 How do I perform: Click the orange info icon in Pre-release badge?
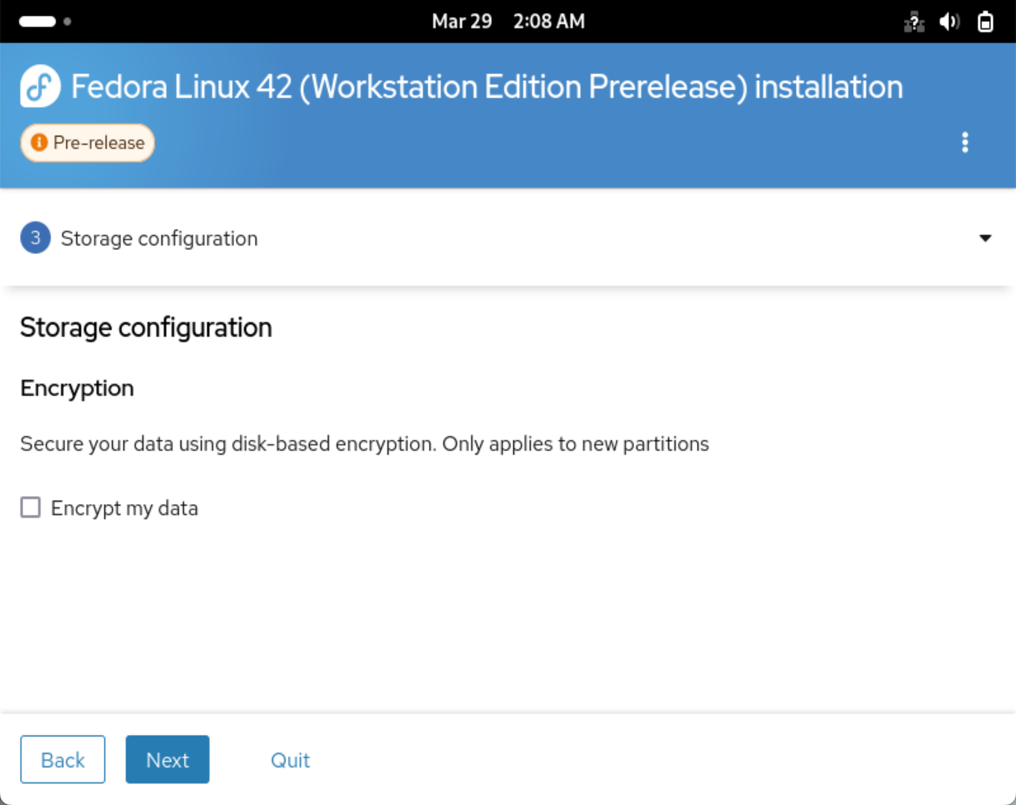pos(39,143)
